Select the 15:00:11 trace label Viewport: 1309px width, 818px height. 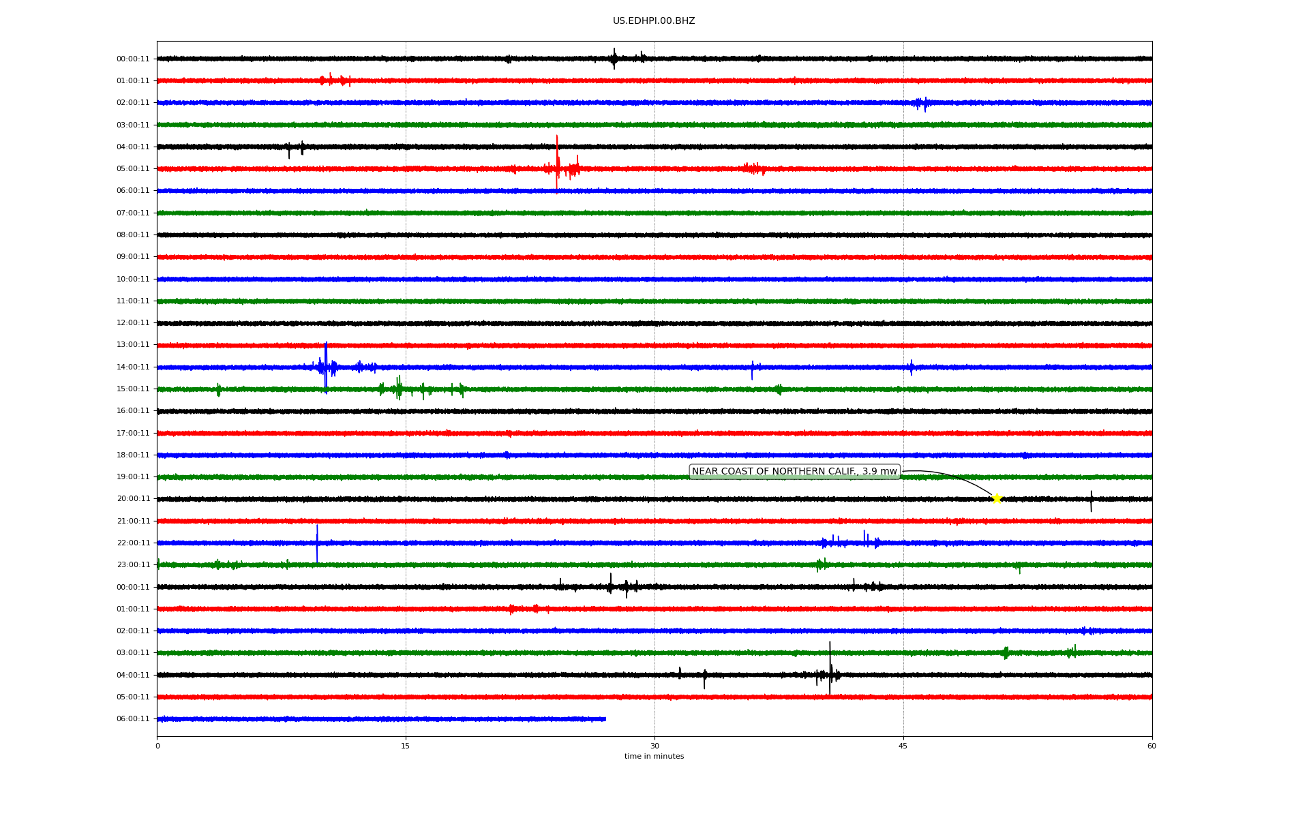coord(133,389)
